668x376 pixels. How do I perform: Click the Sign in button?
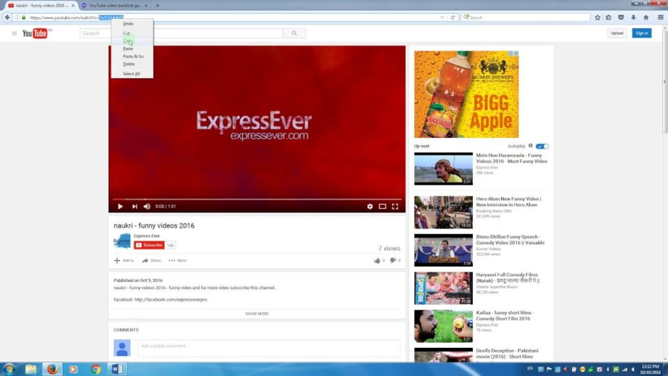click(x=642, y=33)
